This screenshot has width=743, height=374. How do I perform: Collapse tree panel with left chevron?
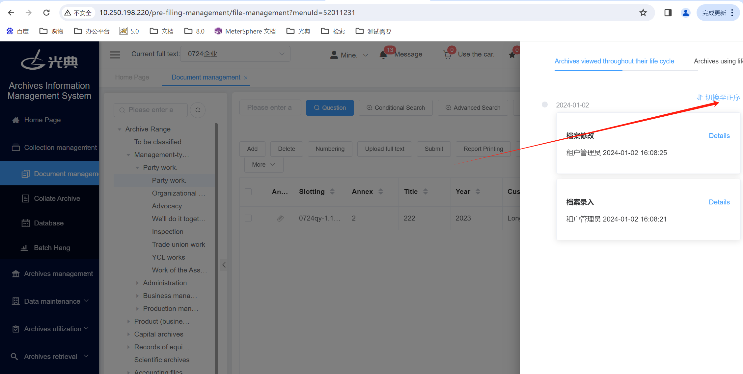(x=224, y=265)
